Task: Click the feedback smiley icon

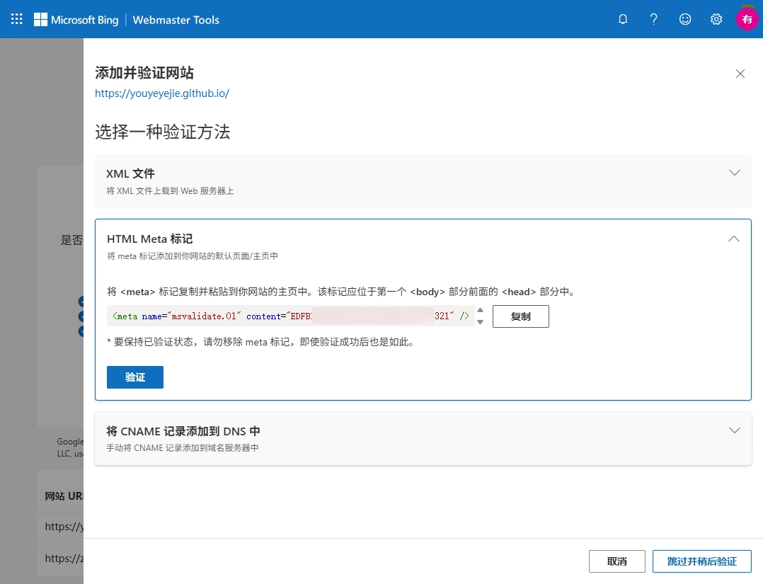Action: point(685,19)
